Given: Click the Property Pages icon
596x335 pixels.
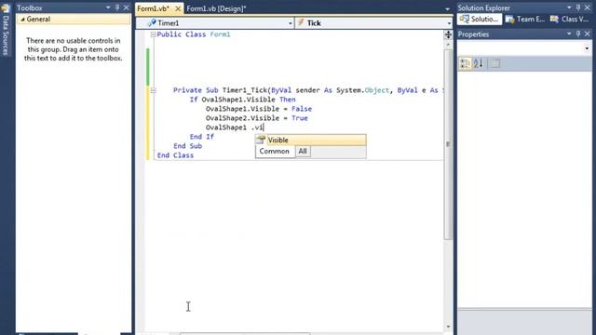Looking at the screenshot, I should [494, 63].
